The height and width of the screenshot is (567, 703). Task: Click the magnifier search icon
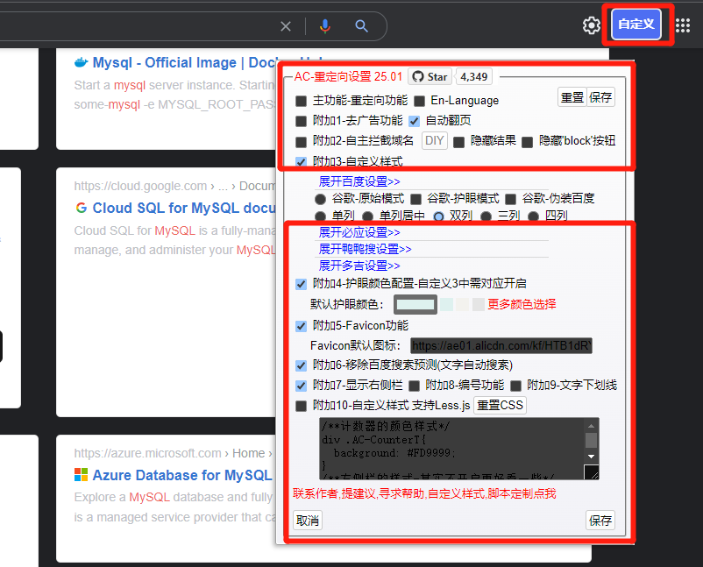[361, 26]
